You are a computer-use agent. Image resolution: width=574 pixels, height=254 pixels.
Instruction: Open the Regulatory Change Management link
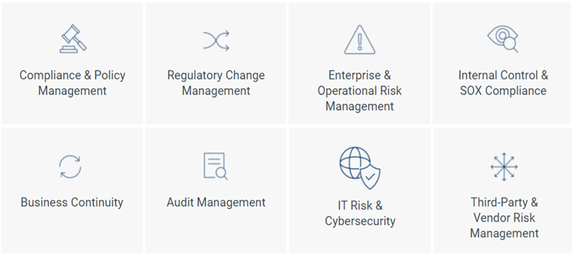coord(216,83)
